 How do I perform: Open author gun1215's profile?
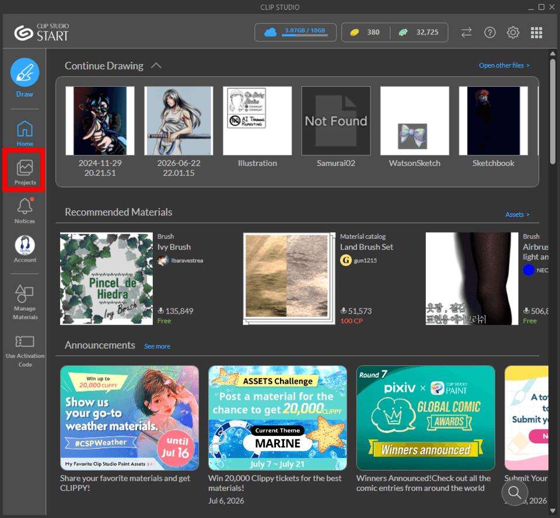(359, 260)
